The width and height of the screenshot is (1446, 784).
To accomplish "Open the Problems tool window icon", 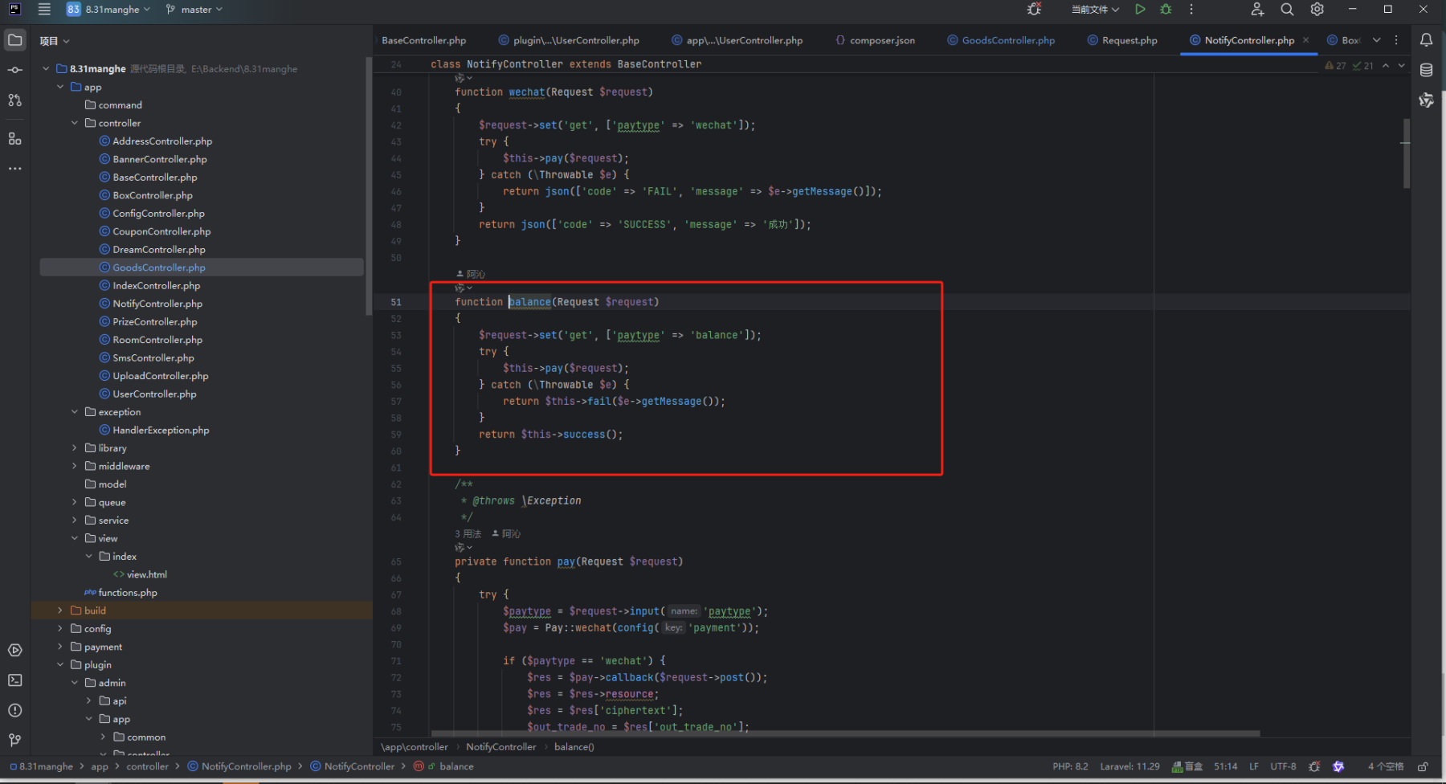I will click(x=15, y=710).
